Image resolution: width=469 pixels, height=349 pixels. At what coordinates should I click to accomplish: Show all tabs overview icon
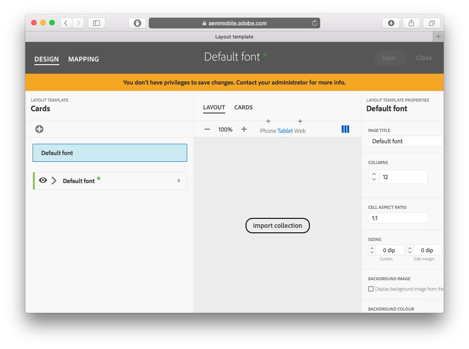click(x=431, y=23)
